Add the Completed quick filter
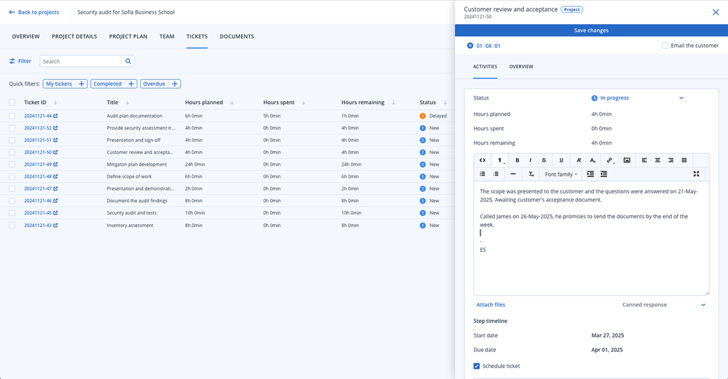Viewport: 728px width, 379px height. pyautogui.click(x=114, y=84)
